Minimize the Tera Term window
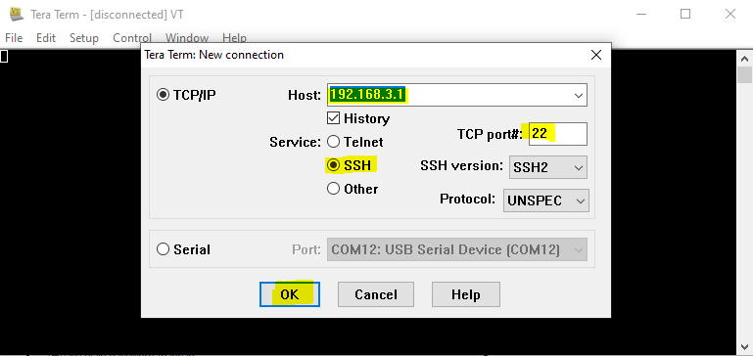 (x=641, y=14)
